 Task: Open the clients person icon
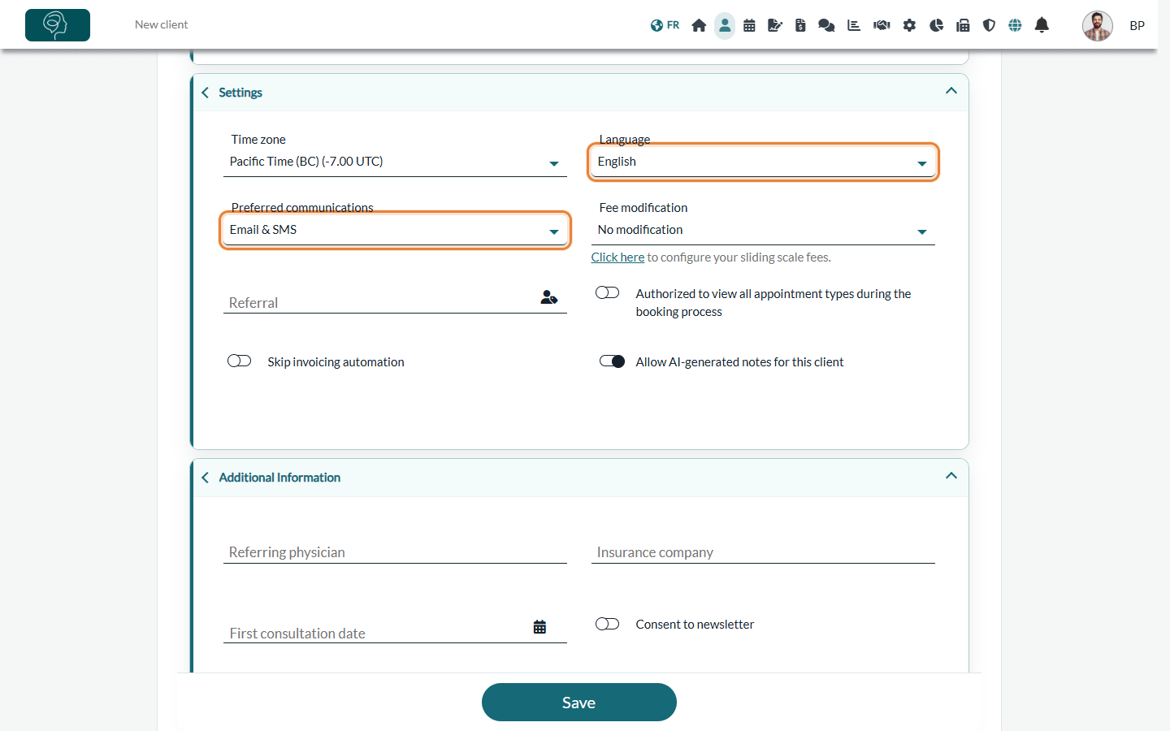point(725,25)
